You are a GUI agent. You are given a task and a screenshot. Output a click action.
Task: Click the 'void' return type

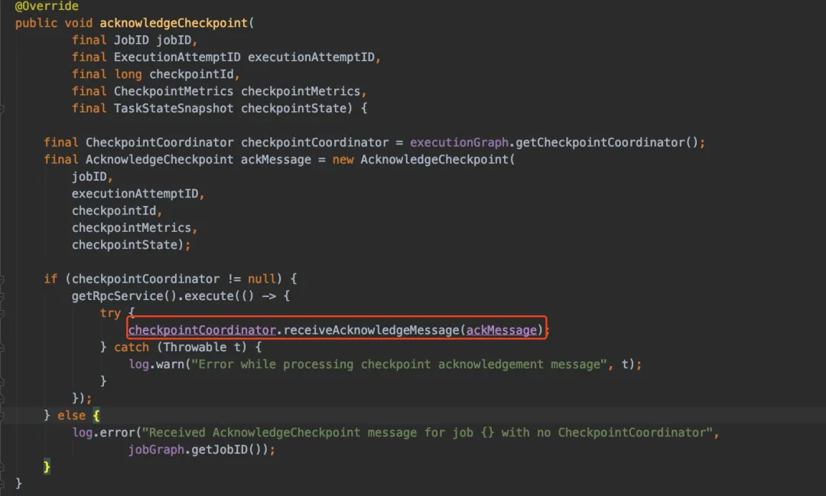point(79,23)
